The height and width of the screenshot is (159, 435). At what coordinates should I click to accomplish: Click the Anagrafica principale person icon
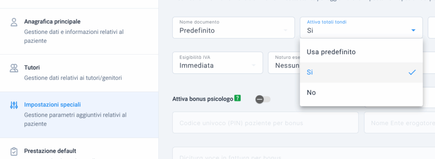coord(14,22)
